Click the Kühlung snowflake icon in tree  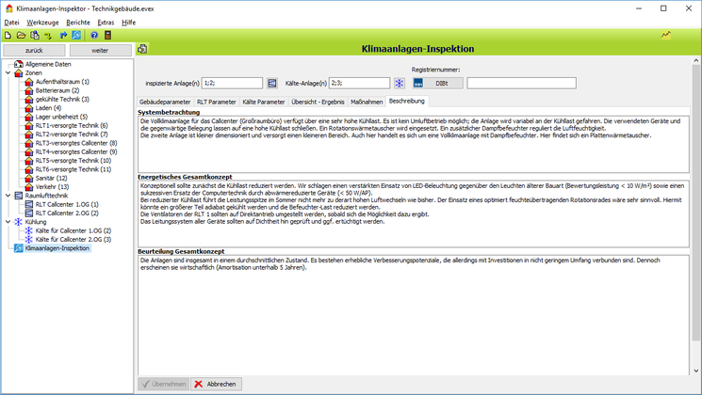click(18, 222)
